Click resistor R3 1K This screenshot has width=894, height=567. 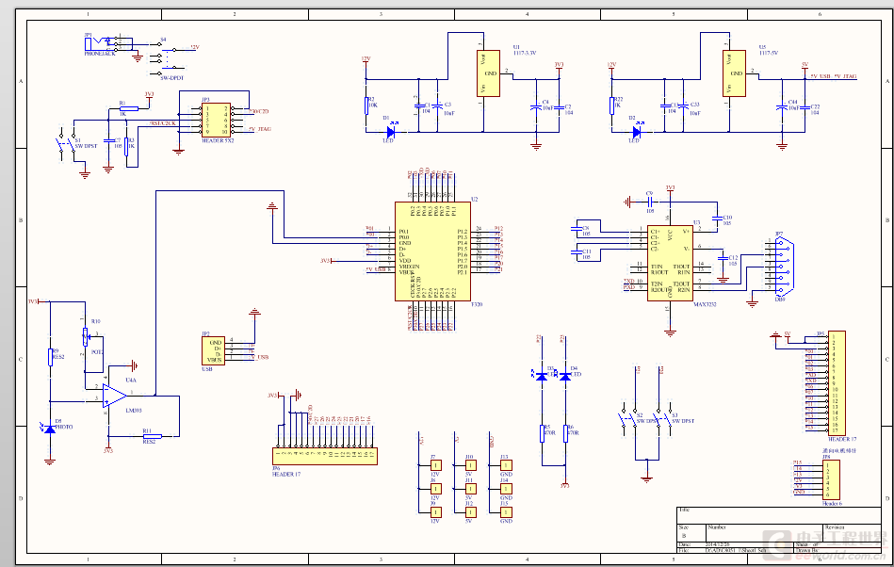pyautogui.click(x=126, y=144)
